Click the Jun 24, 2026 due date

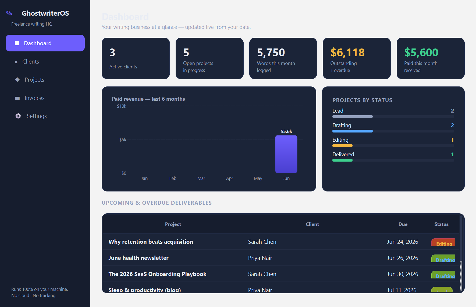403,242
